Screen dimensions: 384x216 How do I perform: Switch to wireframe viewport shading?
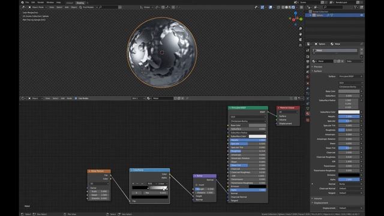(283, 7)
